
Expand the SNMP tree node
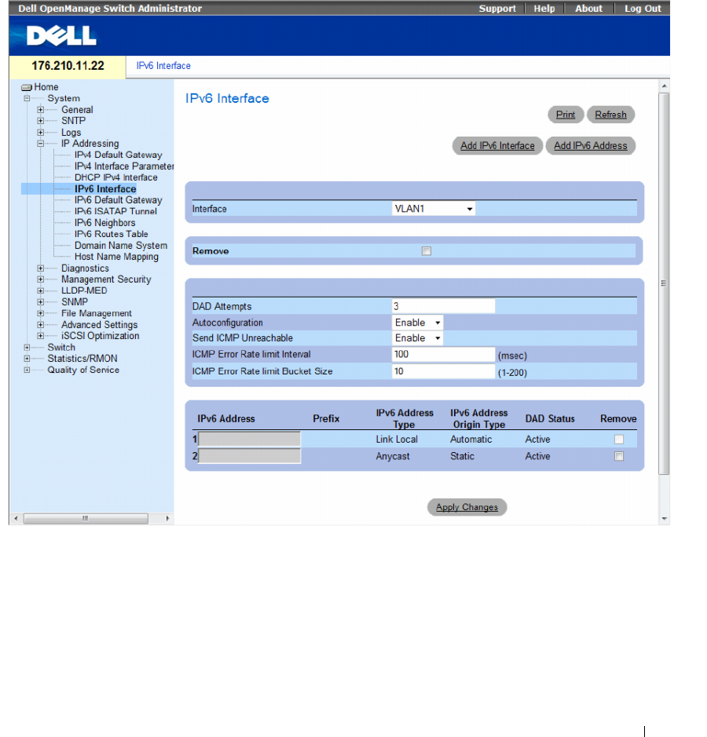coord(40,301)
